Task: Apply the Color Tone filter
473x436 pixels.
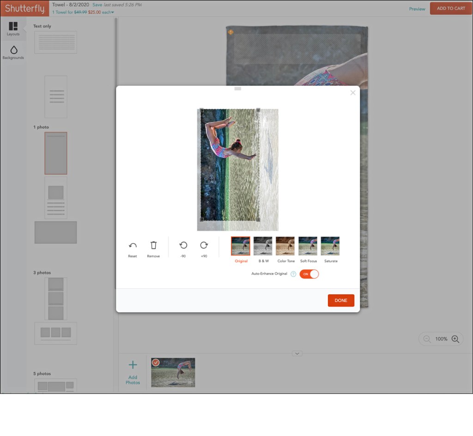Action: (x=285, y=246)
